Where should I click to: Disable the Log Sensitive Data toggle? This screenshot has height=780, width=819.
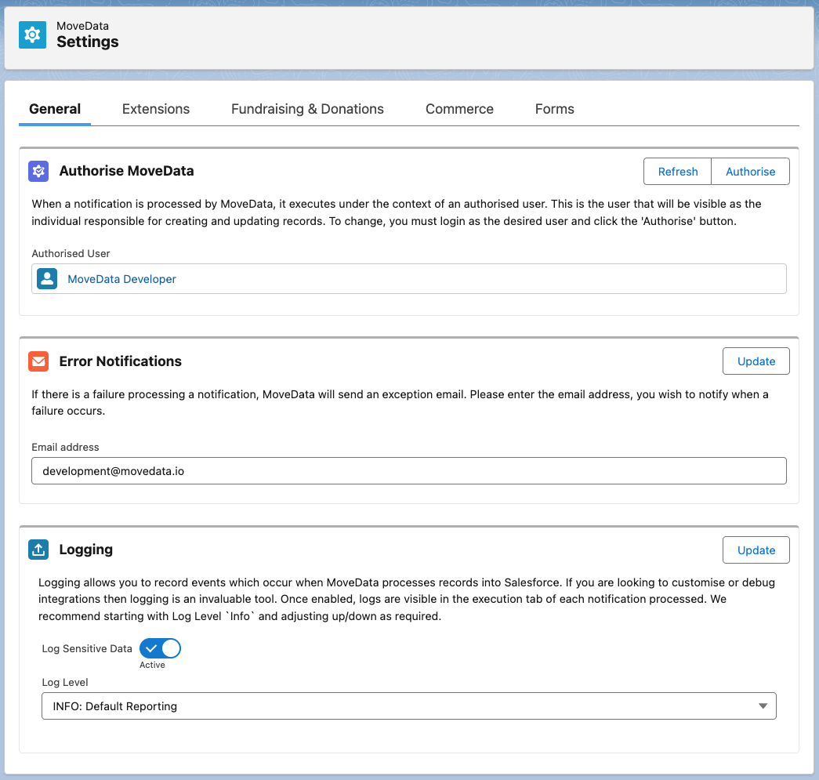(x=160, y=648)
